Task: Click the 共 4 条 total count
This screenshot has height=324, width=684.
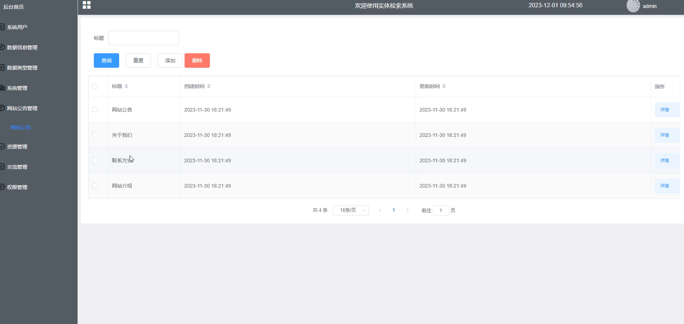Action: coord(320,210)
